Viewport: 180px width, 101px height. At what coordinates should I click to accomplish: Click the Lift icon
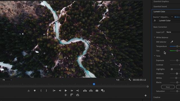pyautogui.click(x=85, y=91)
